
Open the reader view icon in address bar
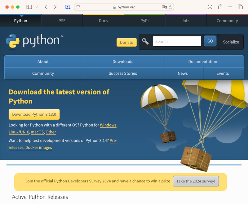78,7
